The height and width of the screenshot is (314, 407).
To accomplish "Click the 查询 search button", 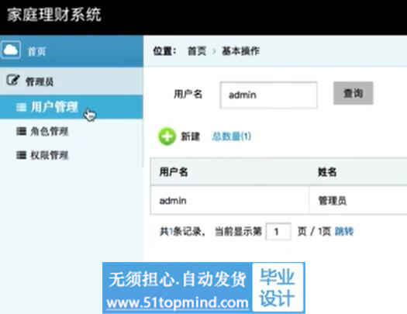I will (354, 93).
